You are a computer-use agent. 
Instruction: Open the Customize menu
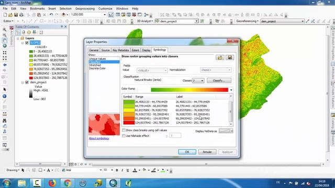coord(105,8)
